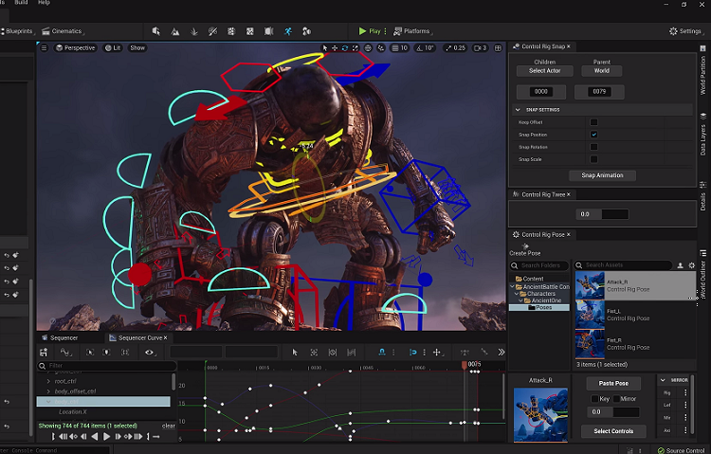The height and width of the screenshot is (454, 711).
Task: Toggle grid snapping value 10 in viewport
Action: (399, 48)
